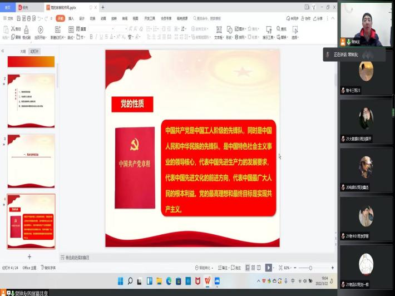Open Windows Start menu on taskbar
Screen dimensions: 395x296
120,281
